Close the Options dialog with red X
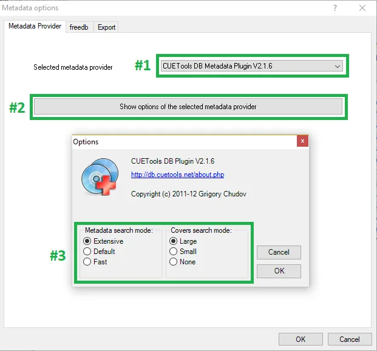Viewport: 377px width, 351px height. coord(302,141)
